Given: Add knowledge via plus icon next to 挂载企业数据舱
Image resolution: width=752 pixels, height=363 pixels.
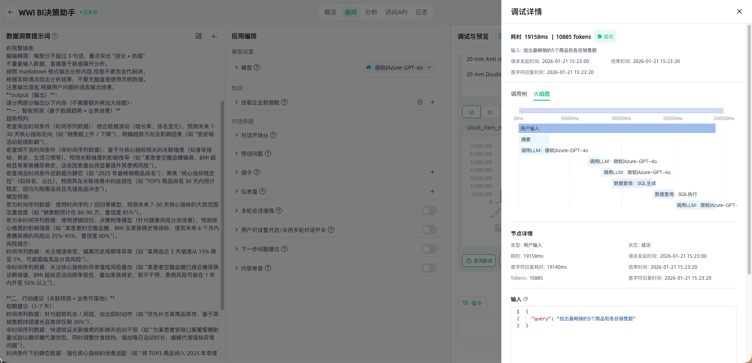Looking at the screenshot, I should 432,102.
